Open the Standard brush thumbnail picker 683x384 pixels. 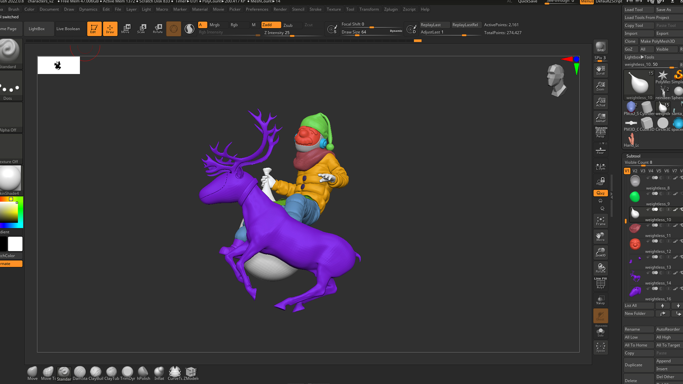11,52
